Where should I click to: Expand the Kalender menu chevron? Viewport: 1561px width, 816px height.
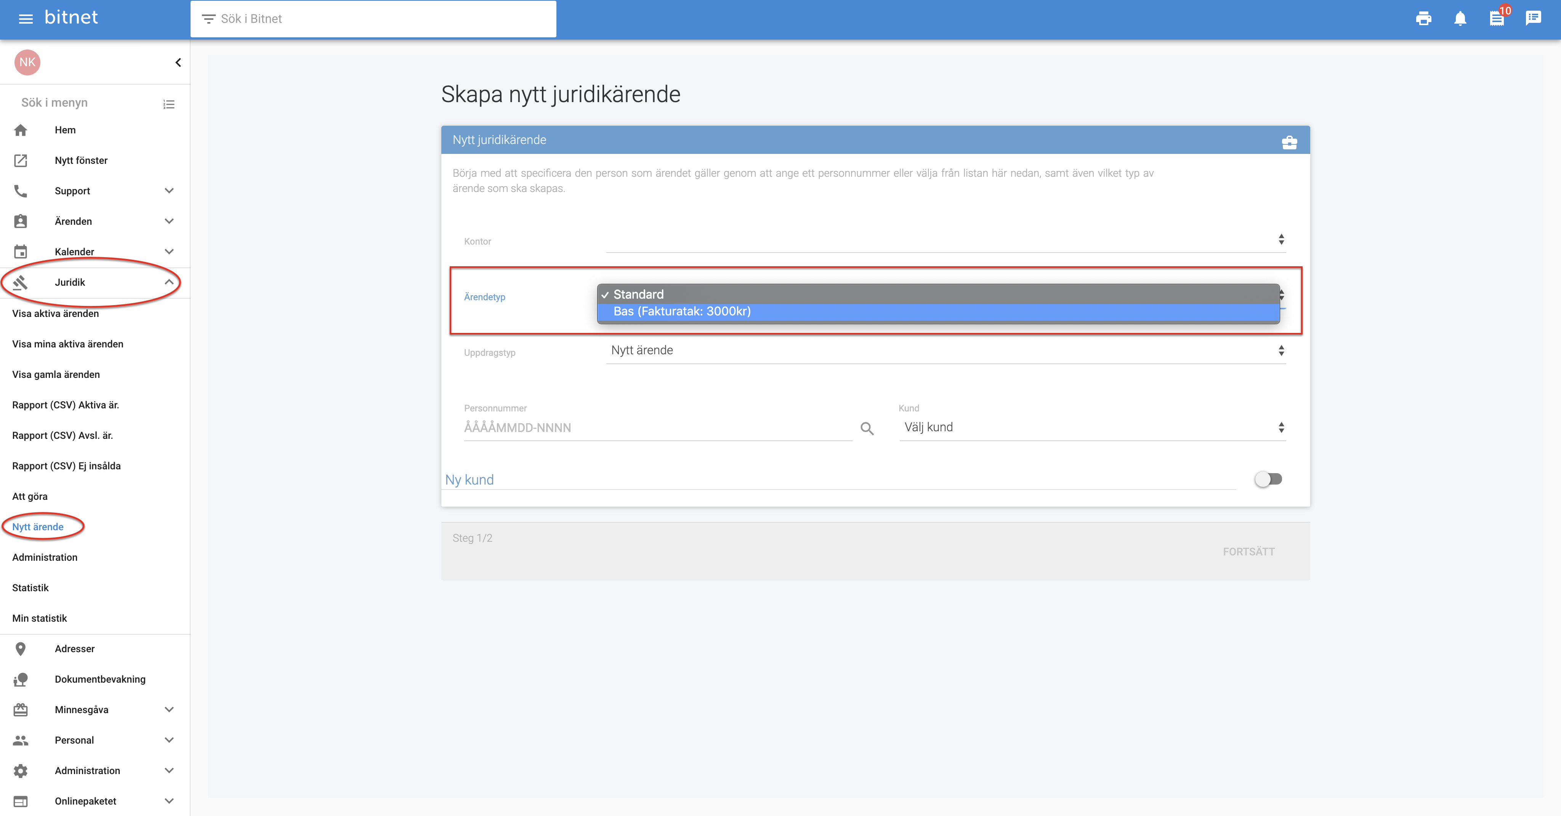[169, 251]
